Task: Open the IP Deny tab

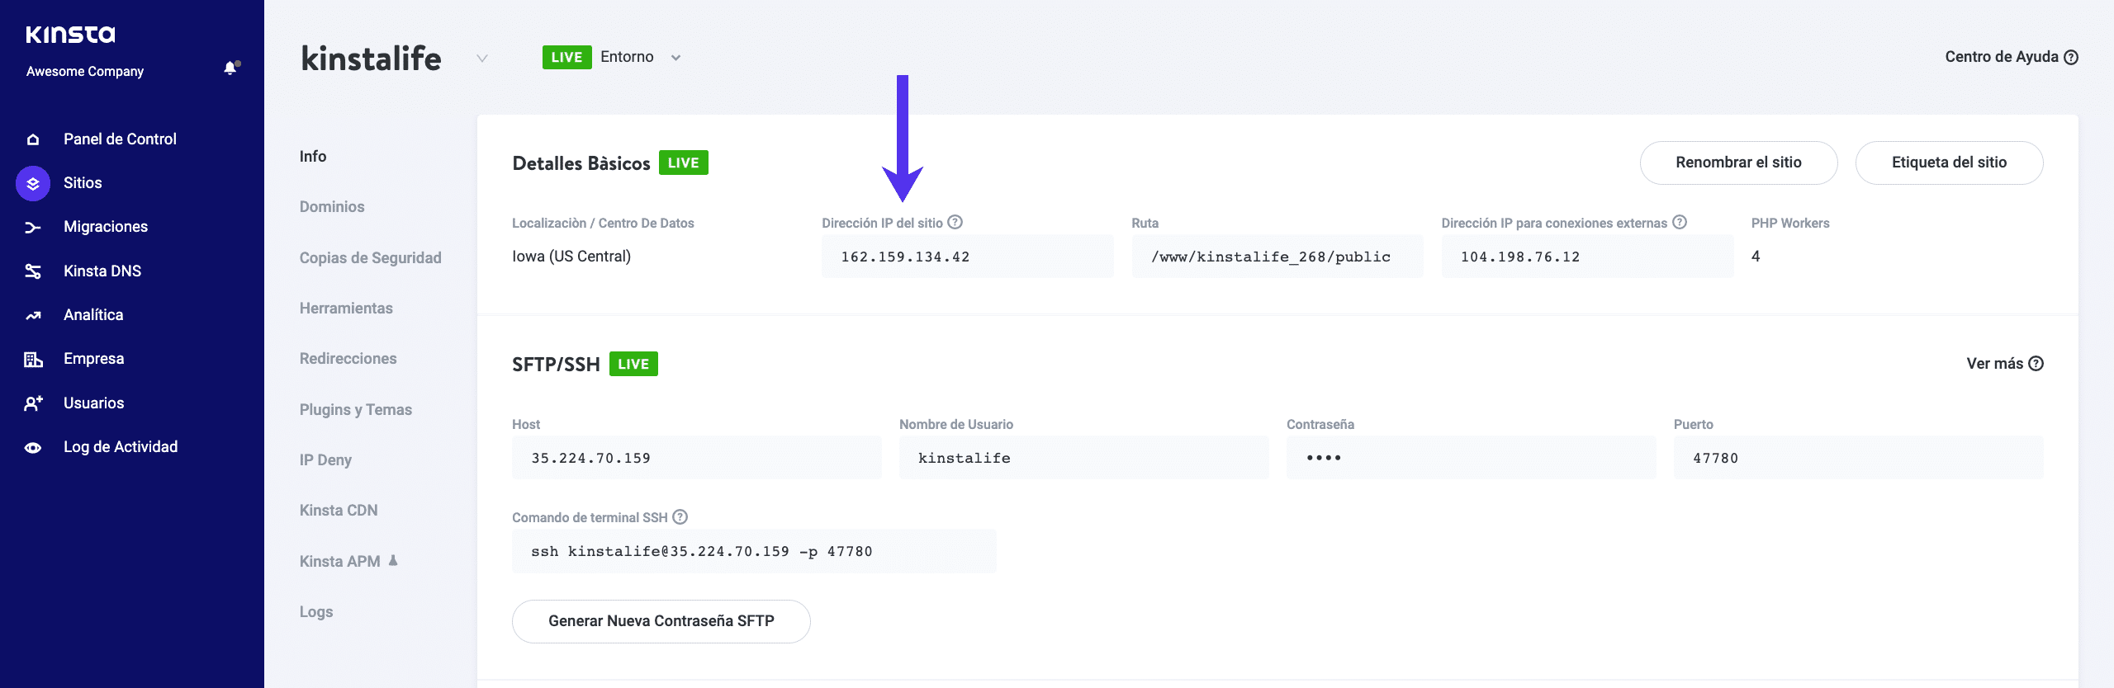Action: pos(325,460)
